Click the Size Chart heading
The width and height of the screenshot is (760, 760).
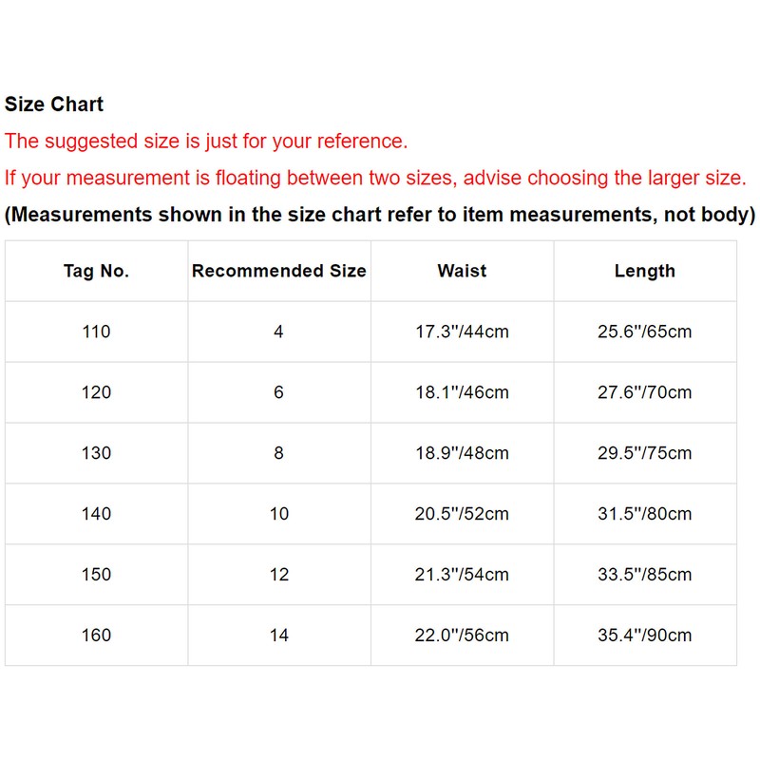pyautogui.click(x=54, y=104)
